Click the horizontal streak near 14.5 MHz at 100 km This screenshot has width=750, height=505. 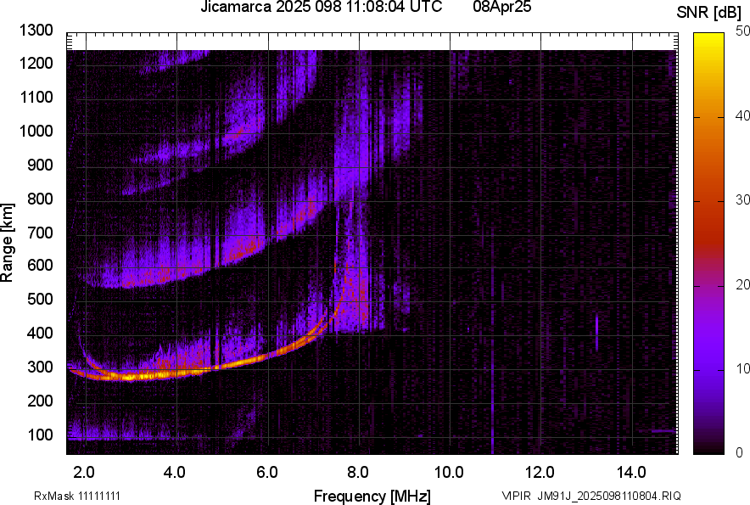(663, 431)
